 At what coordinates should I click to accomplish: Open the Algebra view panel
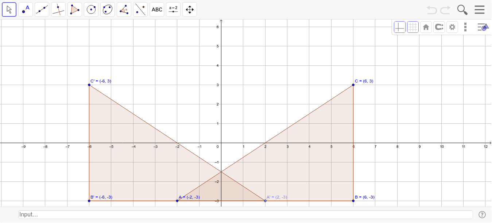click(x=482, y=27)
